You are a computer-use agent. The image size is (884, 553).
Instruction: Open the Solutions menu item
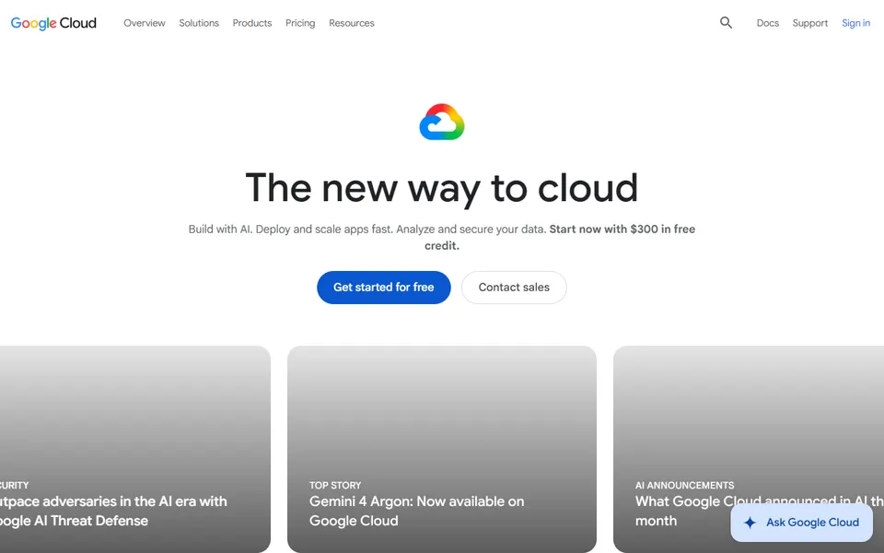click(199, 23)
